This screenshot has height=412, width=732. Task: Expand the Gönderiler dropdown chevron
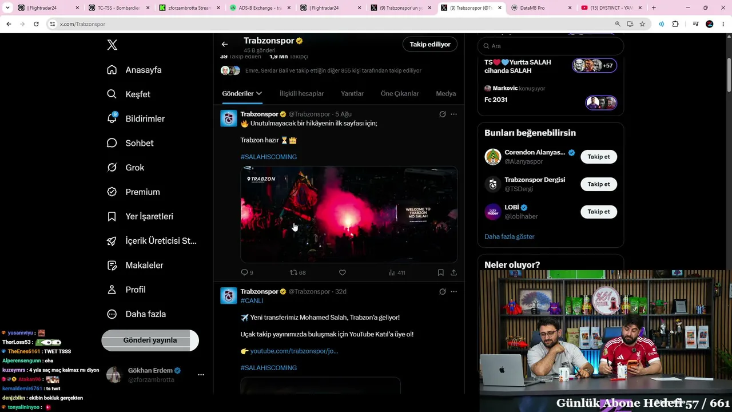[259, 93]
